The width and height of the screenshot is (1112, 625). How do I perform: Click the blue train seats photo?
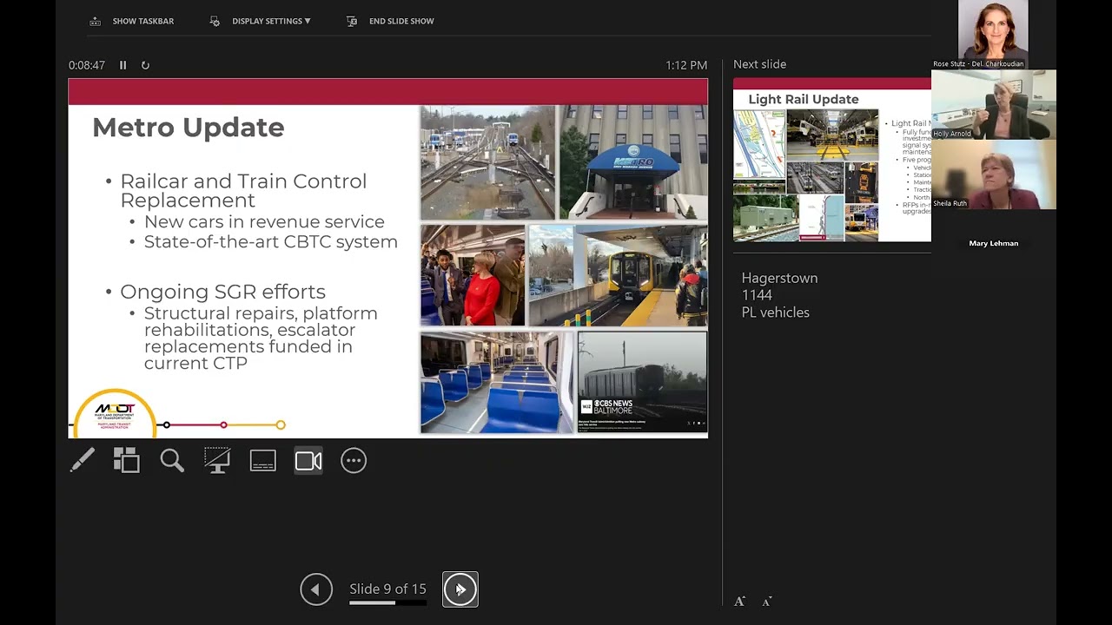coord(497,382)
